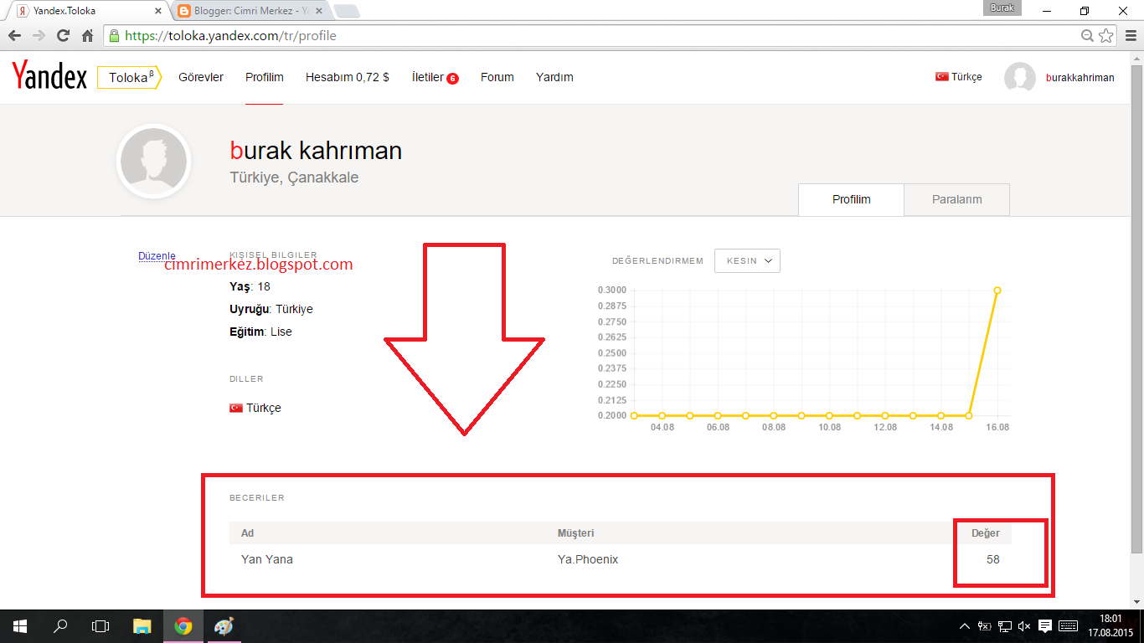Open Hesabım 0,72 $ account page
This screenshot has width=1144, height=643.
pos(348,77)
